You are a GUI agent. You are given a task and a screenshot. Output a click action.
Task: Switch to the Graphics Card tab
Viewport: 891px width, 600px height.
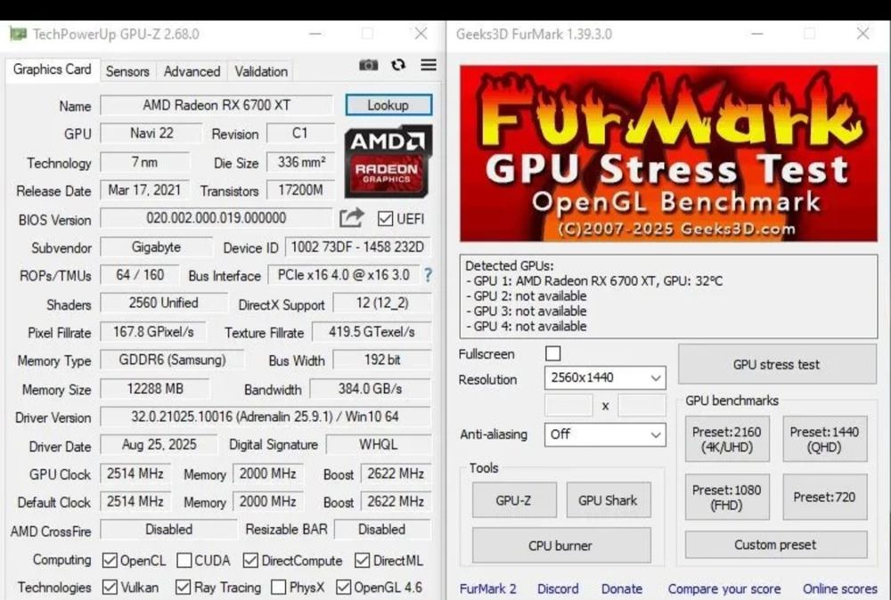tap(53, 69)
